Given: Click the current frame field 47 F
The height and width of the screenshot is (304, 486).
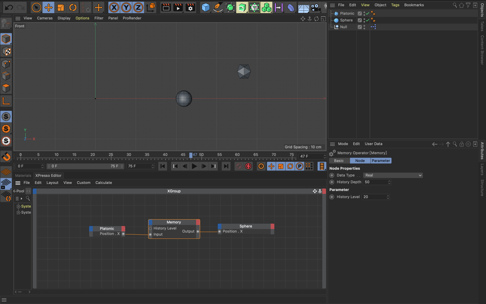Looking at the screenshot, I should (311, 156).
